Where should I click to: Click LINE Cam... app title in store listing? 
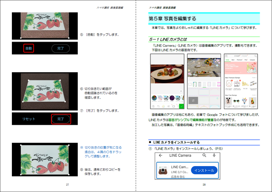tap(179, 167)
